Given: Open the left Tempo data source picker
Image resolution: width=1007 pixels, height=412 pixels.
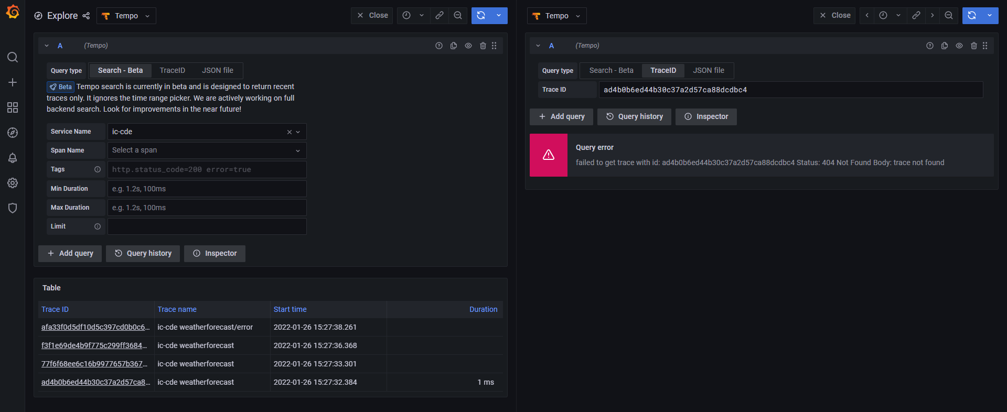Looking at the screenshot, I should point(126,16).
